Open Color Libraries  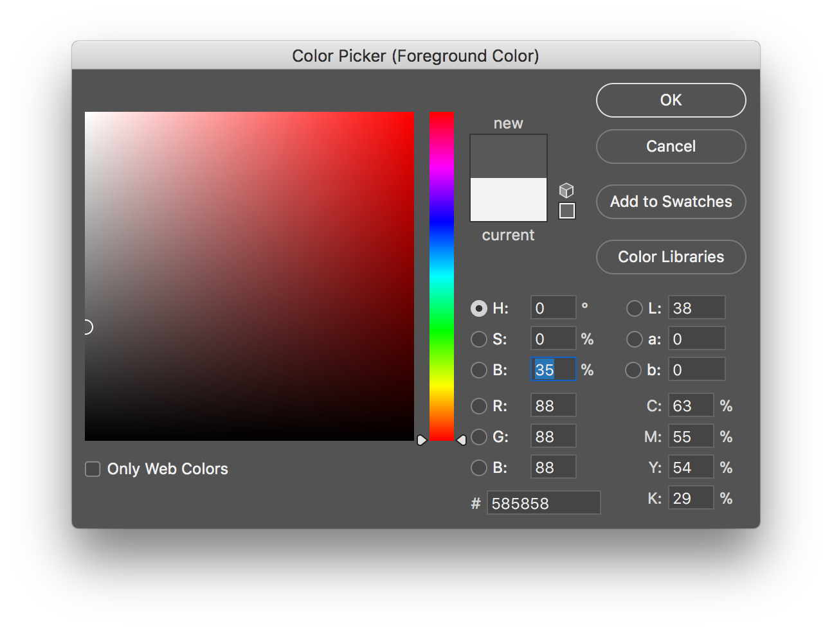tap(671, 257)
